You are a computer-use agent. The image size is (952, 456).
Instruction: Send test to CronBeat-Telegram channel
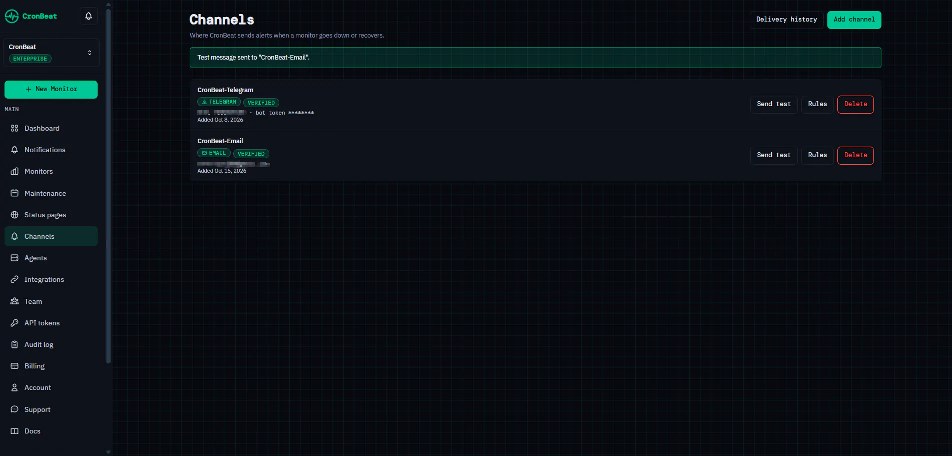pyautogui.click(x=774, y=104)
